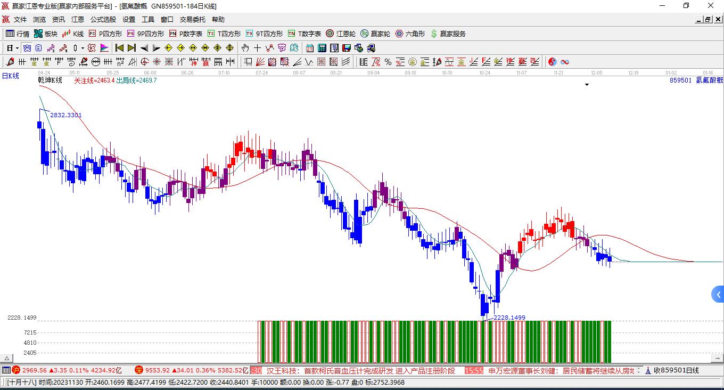Open the 日 period dropdown
The image size is (724, 390).
(x=13, y=48)
